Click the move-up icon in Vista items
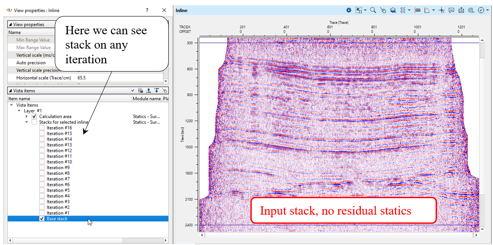The image size is (493, 245). pos(148,91)
